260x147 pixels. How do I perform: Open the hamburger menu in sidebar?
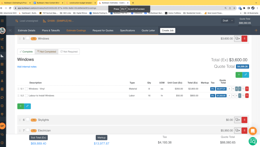coord(3,21)
